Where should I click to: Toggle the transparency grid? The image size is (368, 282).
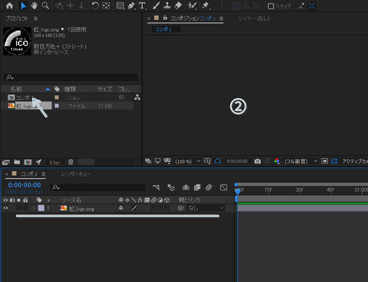(334, 161)
